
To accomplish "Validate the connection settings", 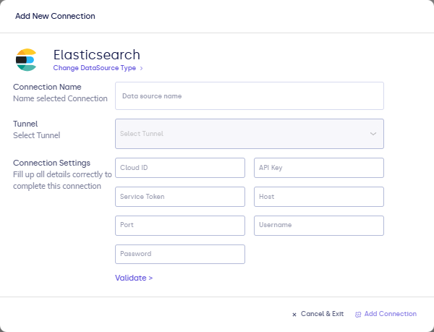I will [x=134, y=278].
